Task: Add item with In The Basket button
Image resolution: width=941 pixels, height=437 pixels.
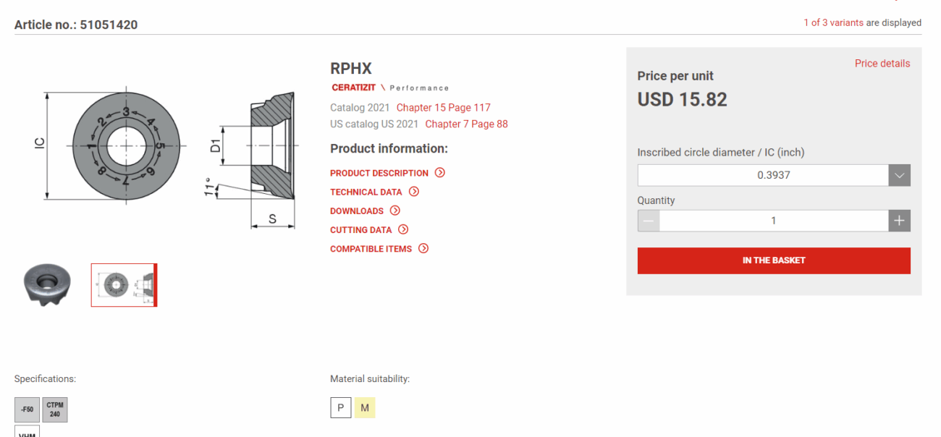Action: click(773, 260)
